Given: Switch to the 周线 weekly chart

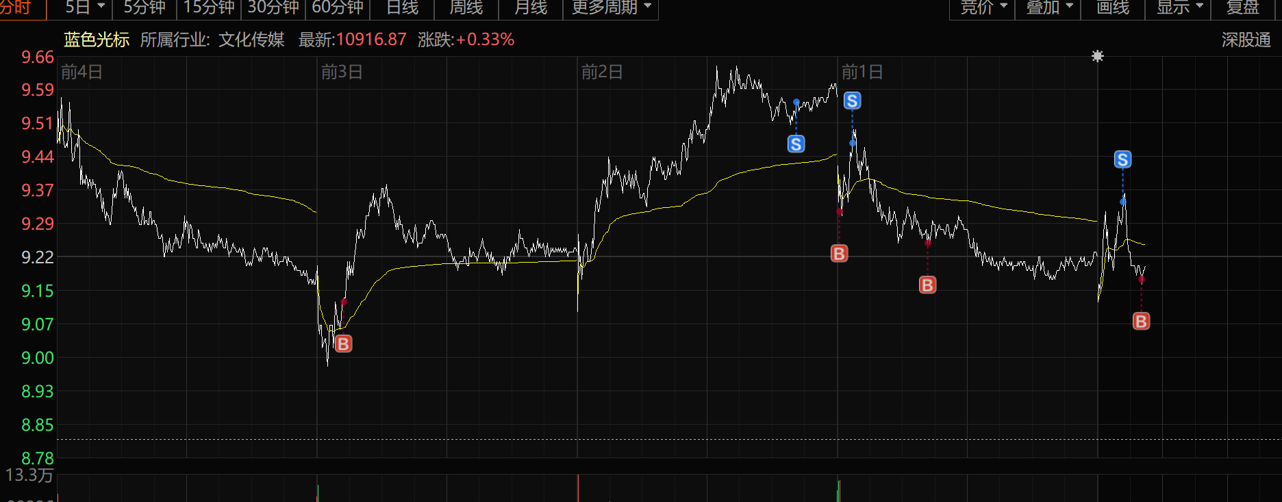Looking at the screenshot, I should [466, 8].
